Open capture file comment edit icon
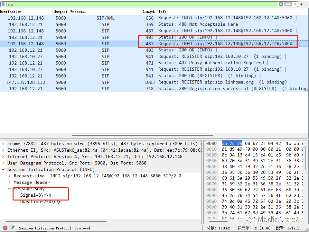The height and width of the screenshot is (232, 309). click(x=12, y=228)
